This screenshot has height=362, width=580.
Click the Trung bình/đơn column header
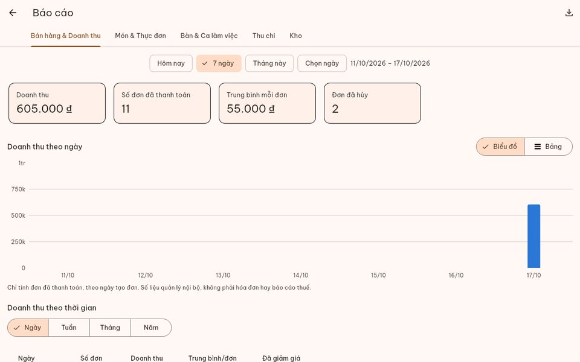click(x=212, y=358)
